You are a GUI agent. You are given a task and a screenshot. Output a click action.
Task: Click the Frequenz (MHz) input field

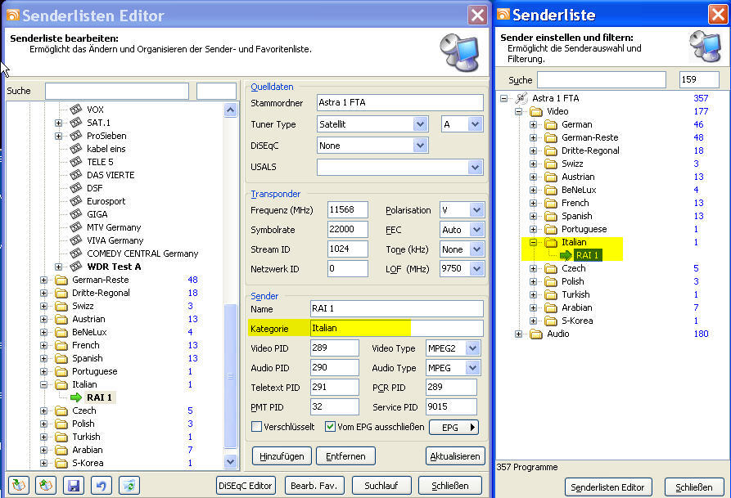point(348,210)
